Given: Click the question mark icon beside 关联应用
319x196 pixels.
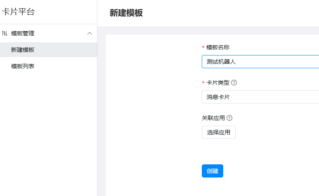Looking at the screenshot, I should [229, 118].
